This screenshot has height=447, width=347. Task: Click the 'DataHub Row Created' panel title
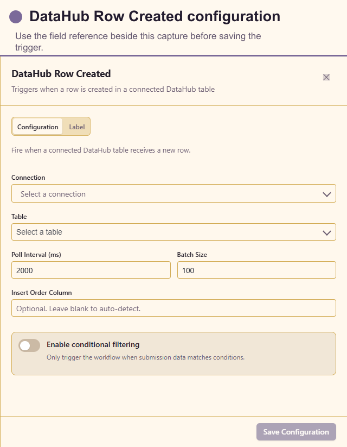pos(61,74)
